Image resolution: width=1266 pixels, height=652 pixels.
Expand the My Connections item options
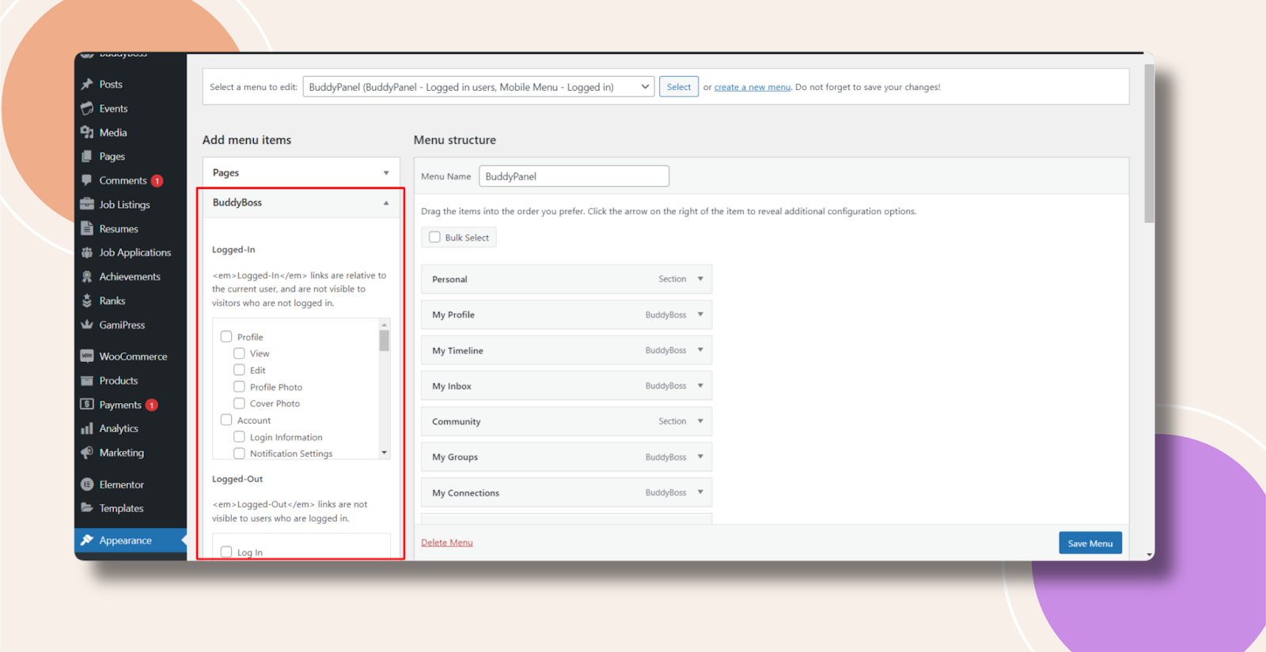[x=700, y=492]
